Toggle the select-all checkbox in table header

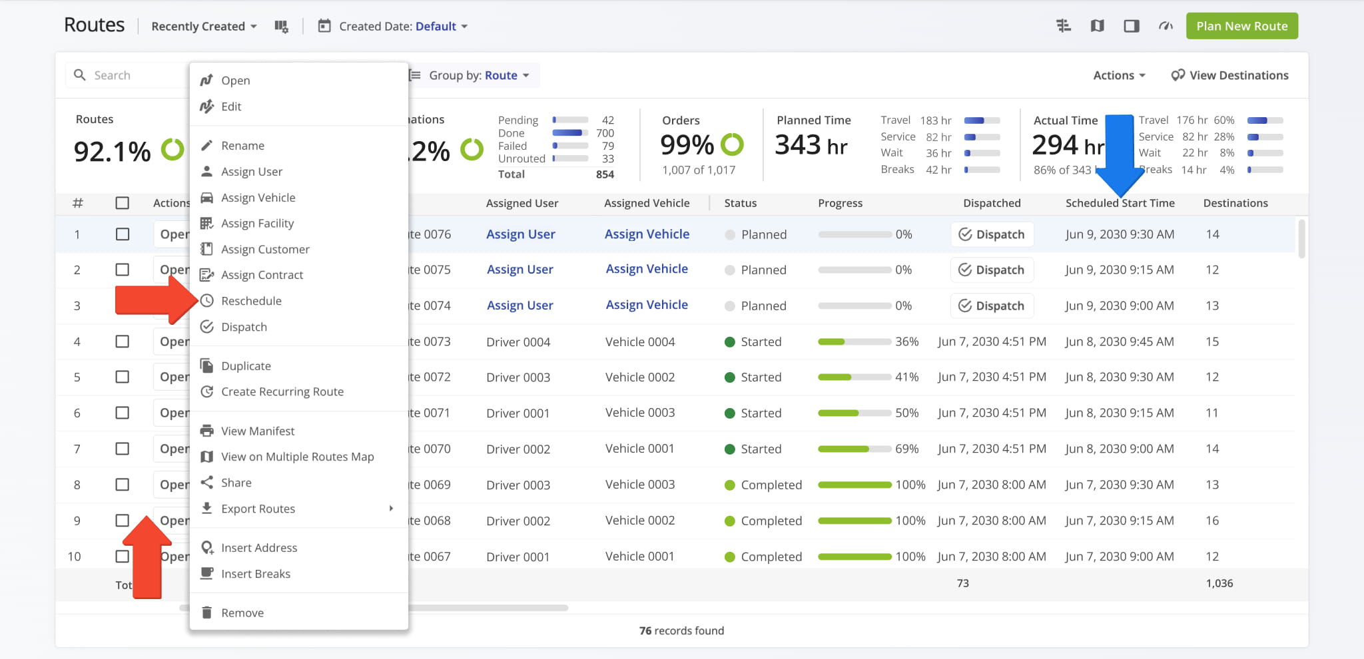123,203
